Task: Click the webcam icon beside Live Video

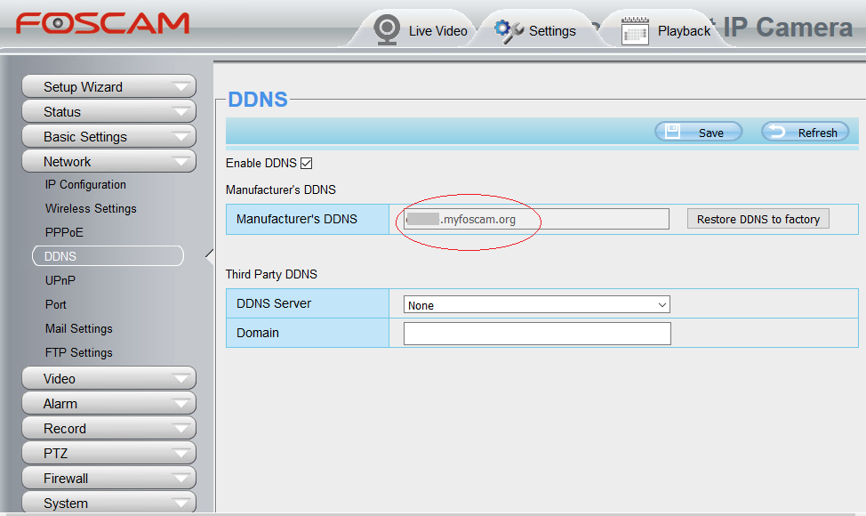Action: 387,29
